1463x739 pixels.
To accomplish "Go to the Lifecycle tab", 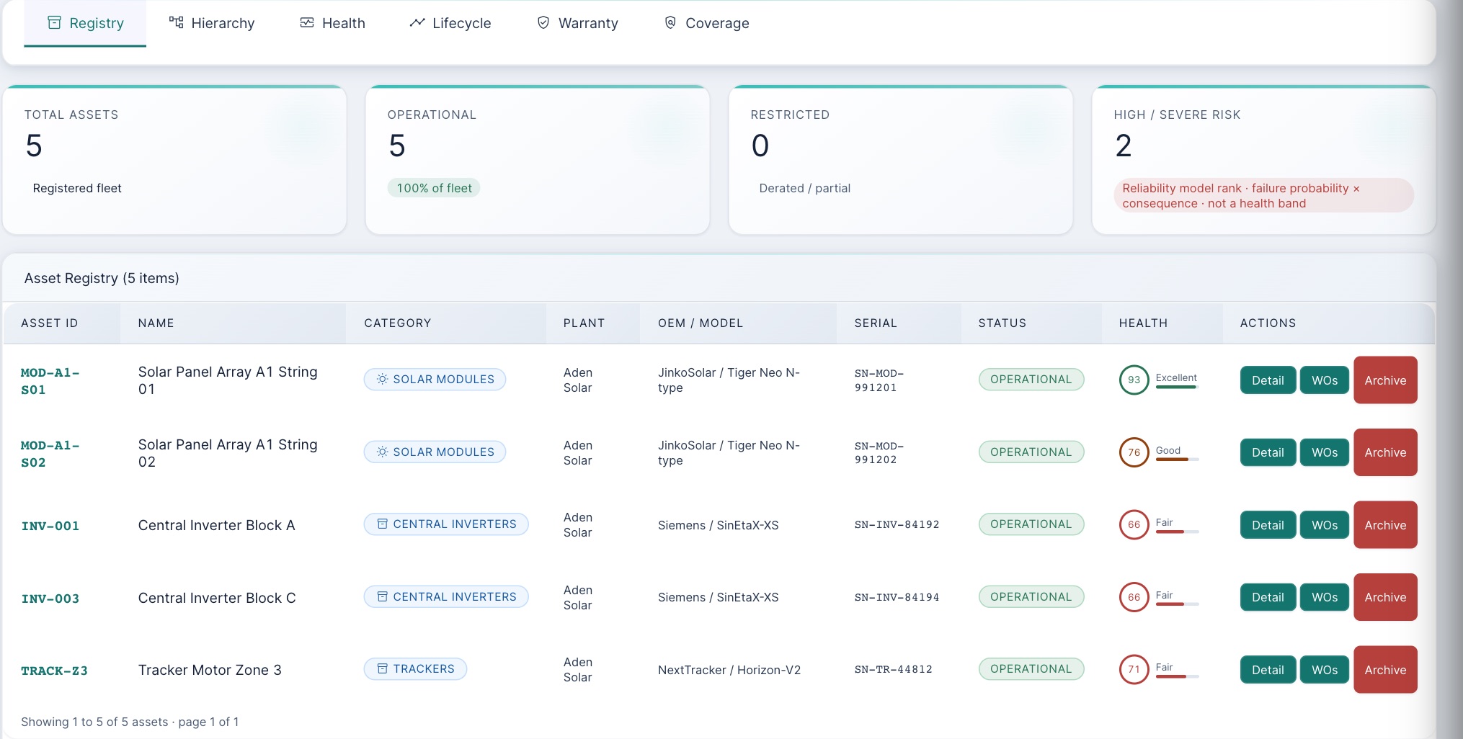I will (x=450, y=23).
